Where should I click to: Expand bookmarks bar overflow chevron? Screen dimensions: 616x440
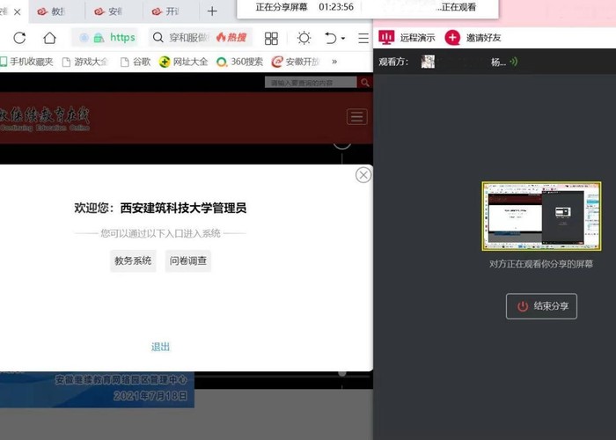click(334, 62)
